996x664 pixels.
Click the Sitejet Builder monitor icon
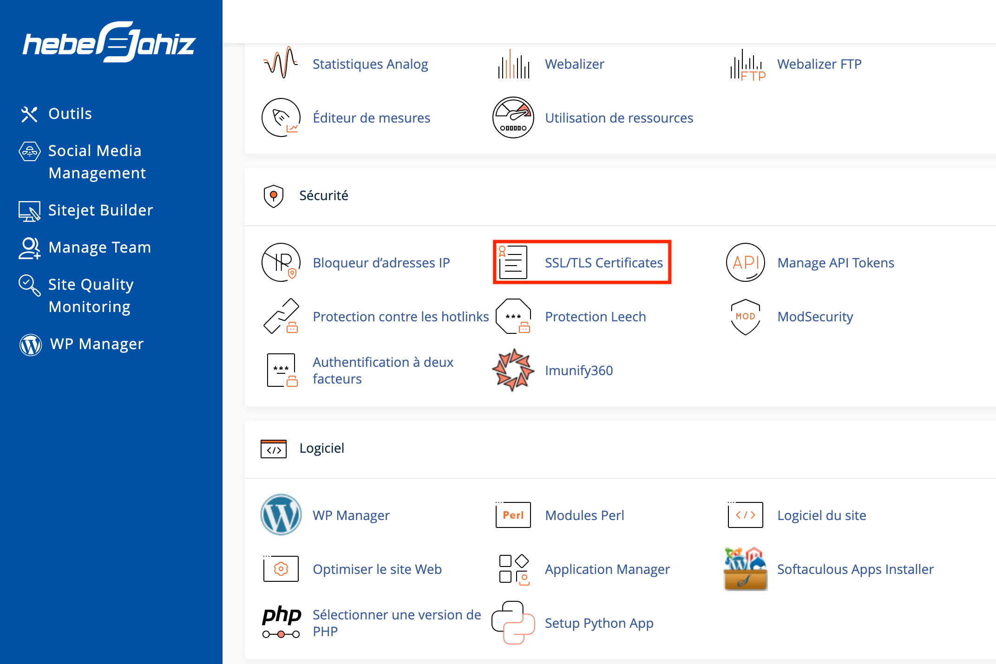29,211
